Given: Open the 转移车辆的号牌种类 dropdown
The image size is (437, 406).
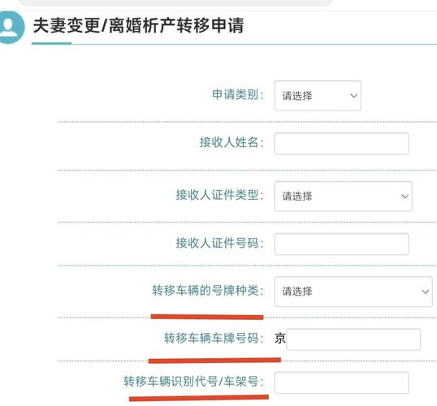Looking at the screenshot, I should pos(353,292).
